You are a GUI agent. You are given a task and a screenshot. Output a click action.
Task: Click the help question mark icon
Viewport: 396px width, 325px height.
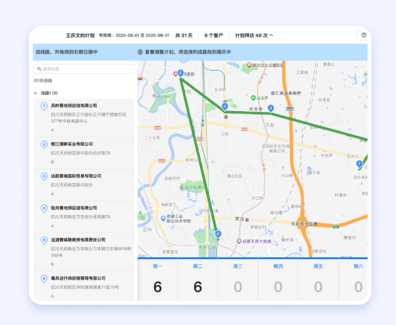pos(364,35)
